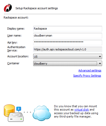
Task: Click the grey hard drive icon
Action: click(16, 117)
